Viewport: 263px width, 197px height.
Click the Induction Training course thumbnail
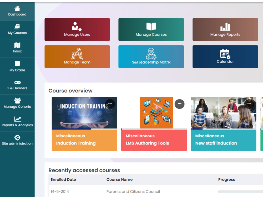coord(84,113)
